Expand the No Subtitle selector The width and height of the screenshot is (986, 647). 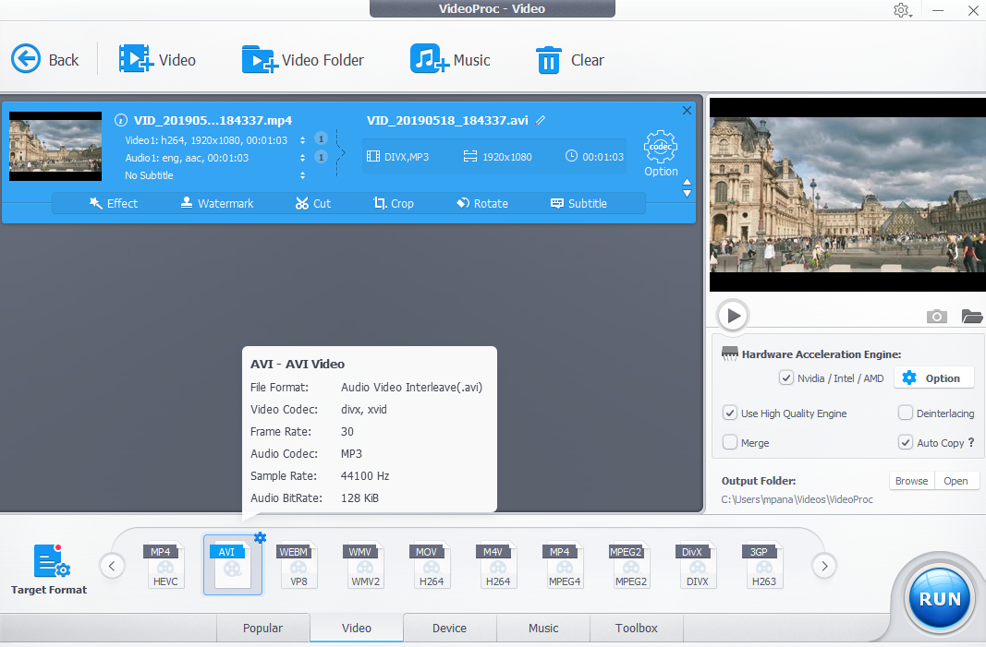pos(303,175)
